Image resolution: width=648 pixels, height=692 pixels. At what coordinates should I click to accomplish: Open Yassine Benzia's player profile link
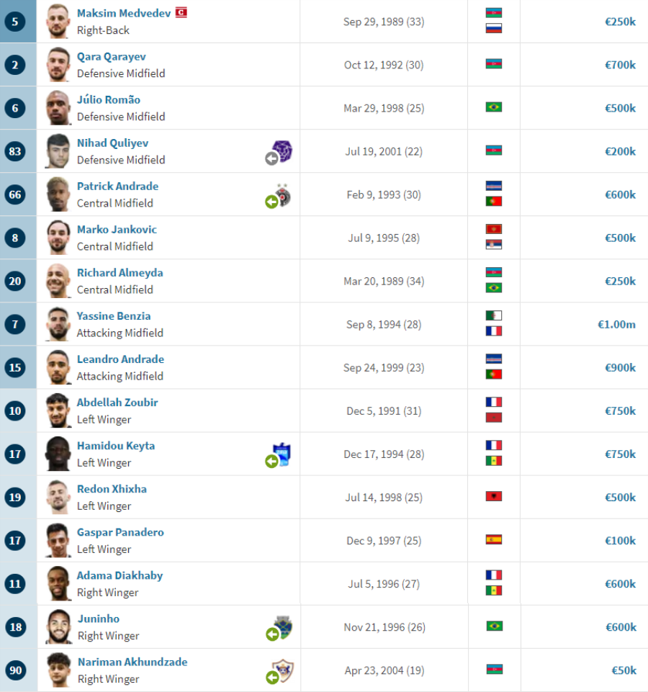click(114, 316)
